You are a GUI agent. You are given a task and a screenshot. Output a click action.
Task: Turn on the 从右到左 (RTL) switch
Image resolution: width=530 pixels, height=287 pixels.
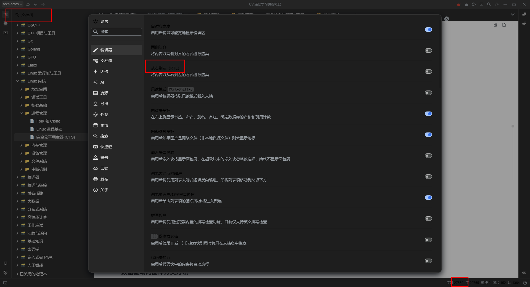pyautogui.click(x=428, y=71)
